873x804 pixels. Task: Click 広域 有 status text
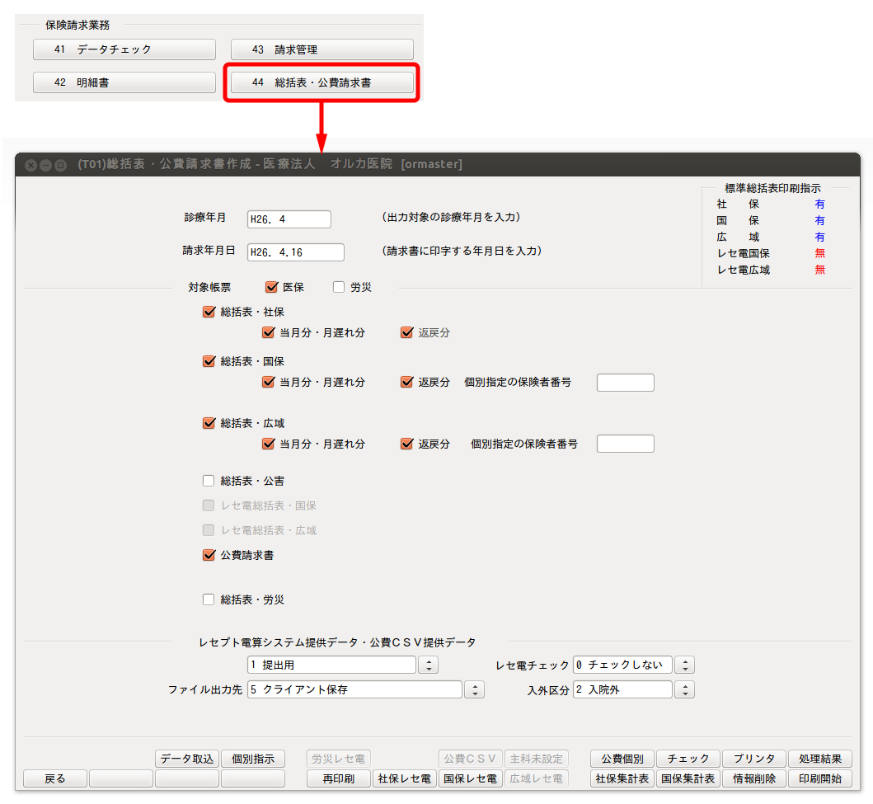[819, 237]
